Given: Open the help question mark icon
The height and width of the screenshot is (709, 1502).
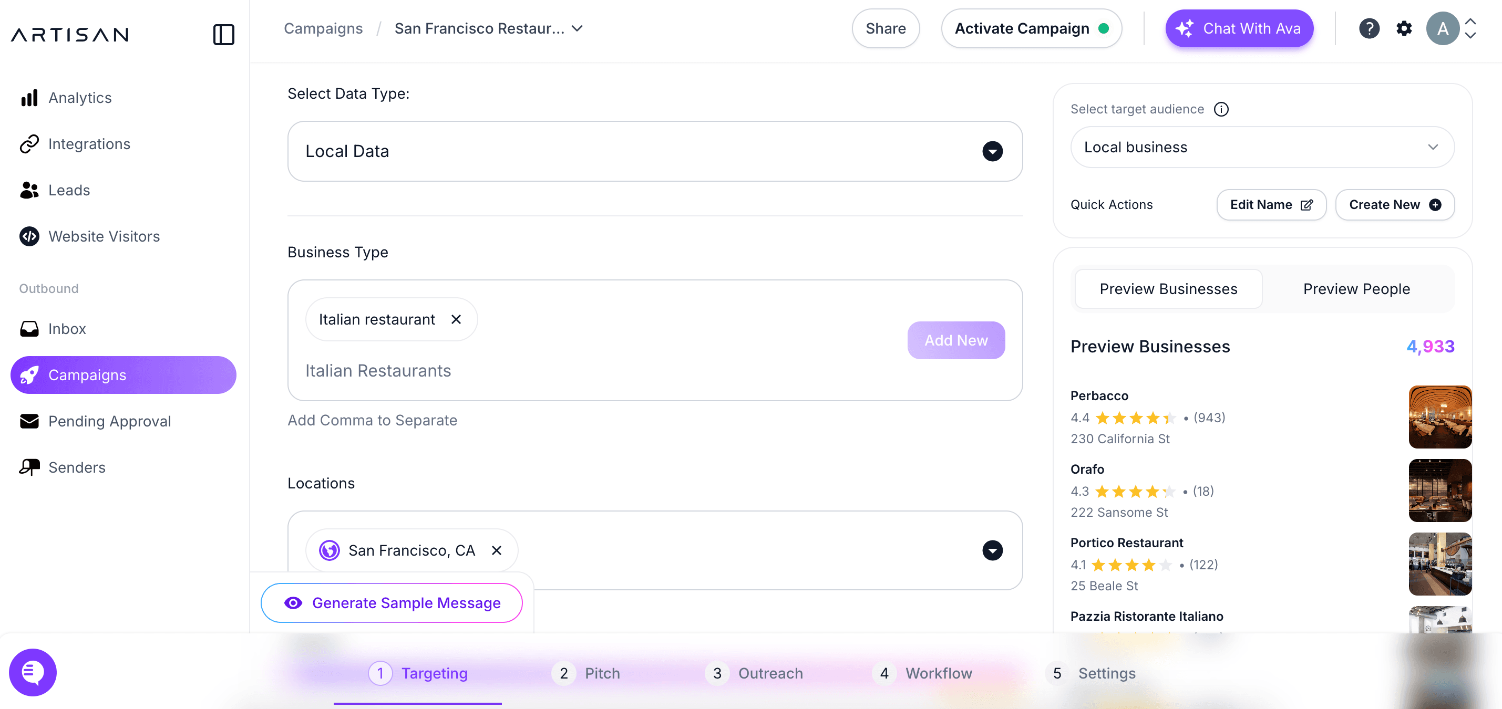Looking at the screenshot, I should (x=1369, y=28).
